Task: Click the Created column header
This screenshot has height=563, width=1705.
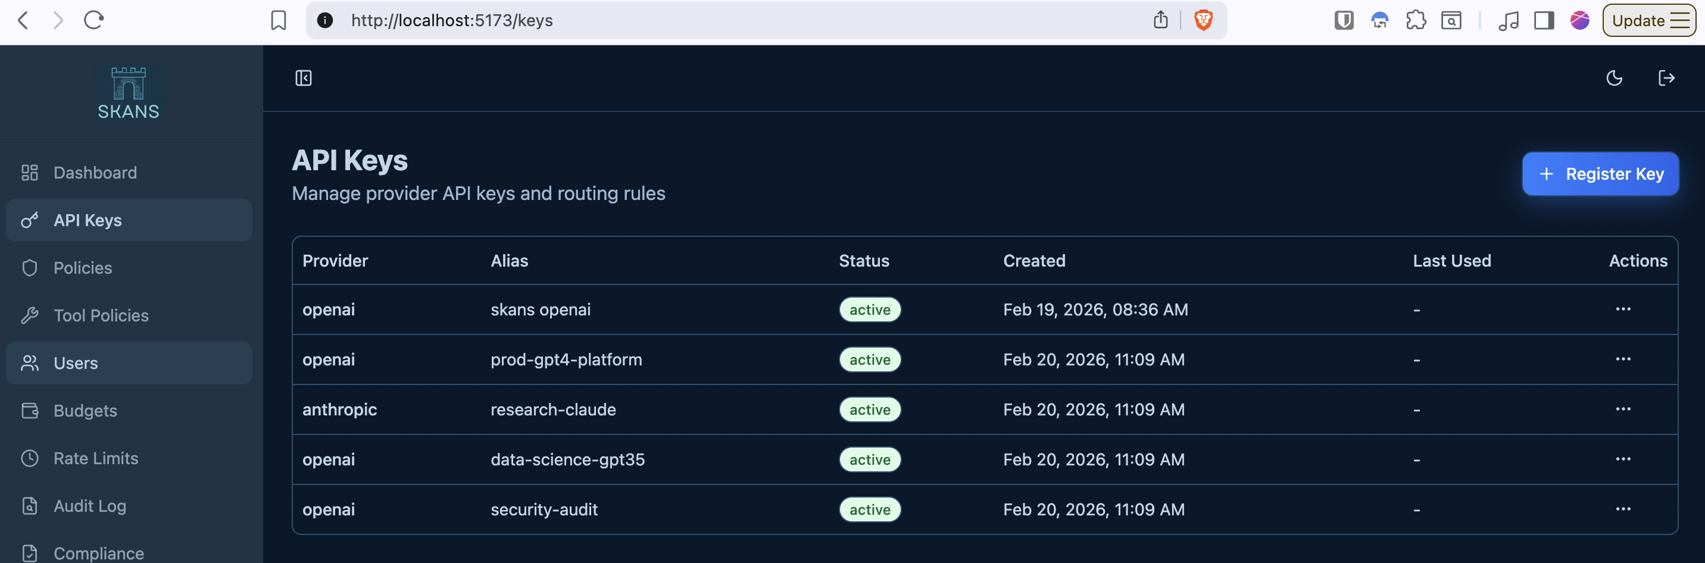Action: pyautogui.click(x=1034, y=261)
